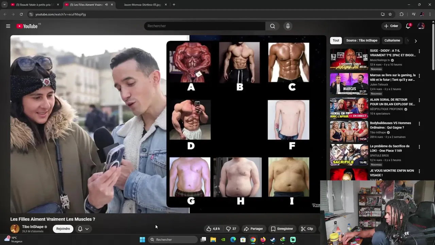
Task: Expand the notification bell dropdown chevron
Action: pyautogui.click(x=87, y=229)
